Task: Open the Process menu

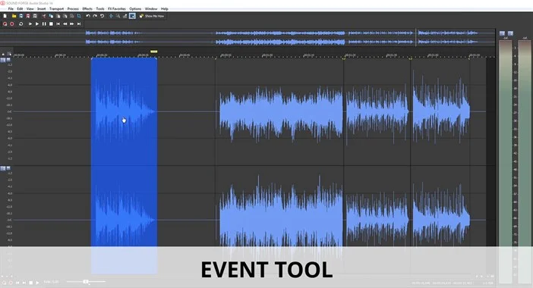Action: click(x=73, y=9)
